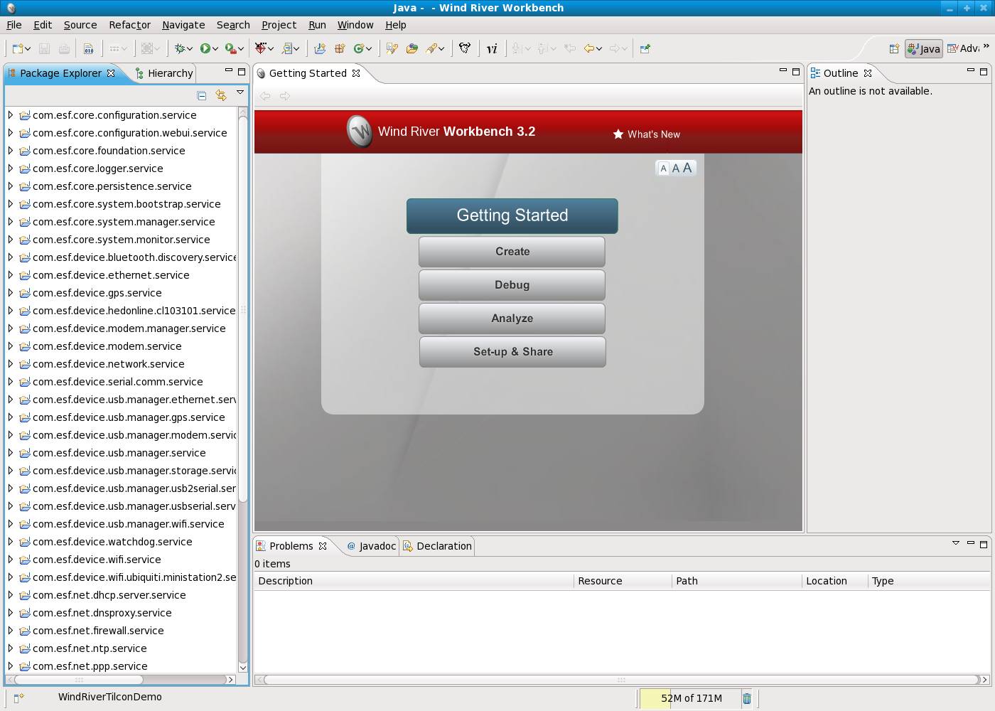The width and height of the screenshot is (995, 711).
Task: Open the What's New link
Action: click(647, 134)
